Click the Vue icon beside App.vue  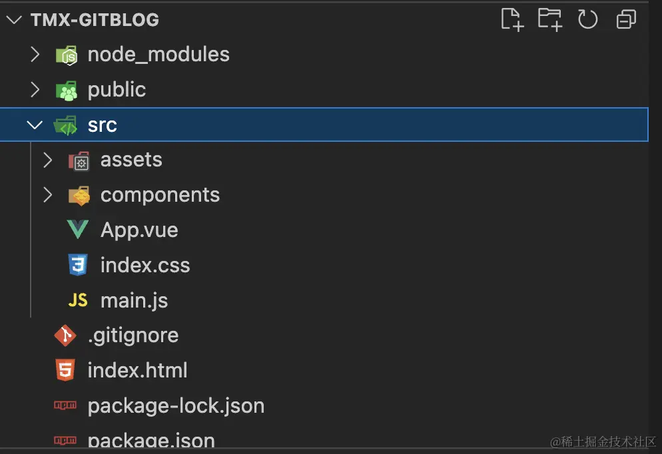click(78, 230)
